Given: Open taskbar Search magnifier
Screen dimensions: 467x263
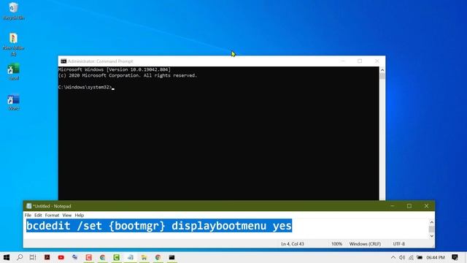Looking at the screenshot, I should tap(20, 257).
